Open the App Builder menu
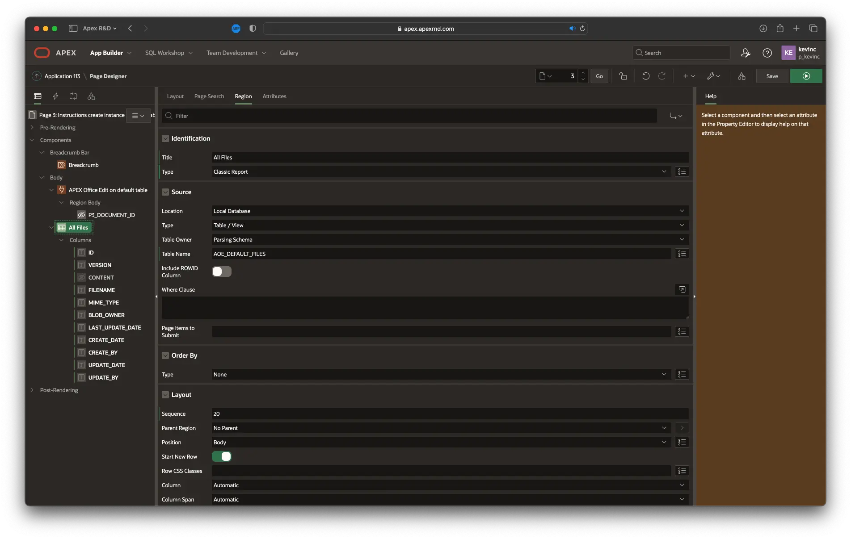This screenshot has height=539, width=851. click(110, 53)
